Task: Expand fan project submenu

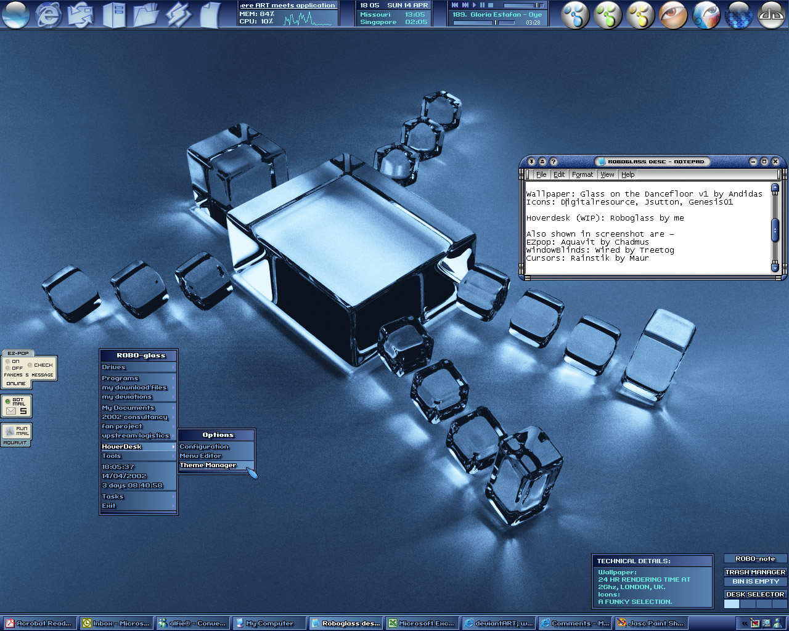Action: 138,426
